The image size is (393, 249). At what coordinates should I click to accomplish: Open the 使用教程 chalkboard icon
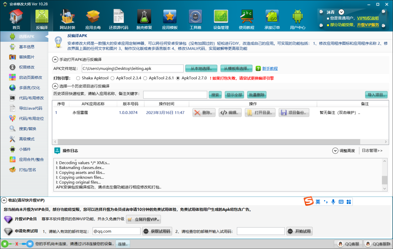(x=246, y=17)
